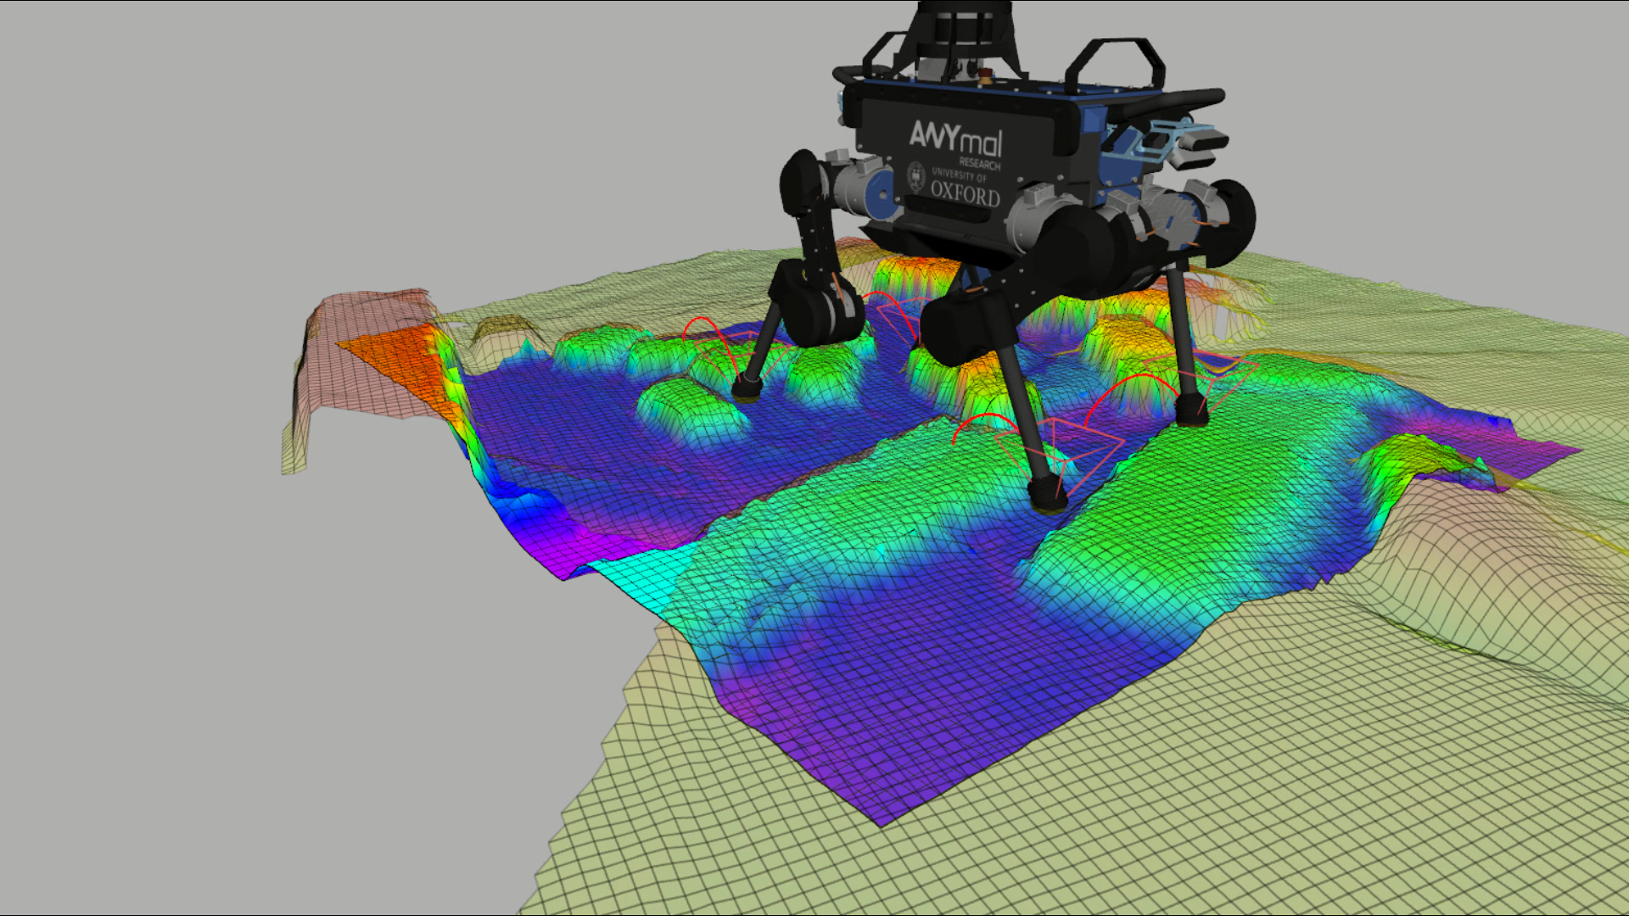Select the robot's nearest front foot
The width and height of the screenshot is (1629, 916).
pos(1047,494)
